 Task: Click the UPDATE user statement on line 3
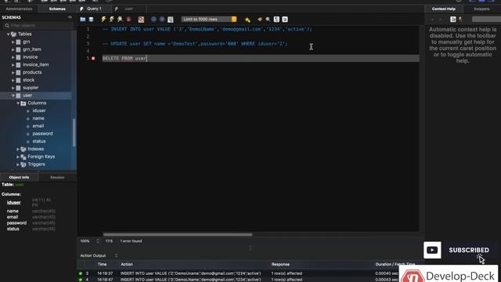point(195,44)
